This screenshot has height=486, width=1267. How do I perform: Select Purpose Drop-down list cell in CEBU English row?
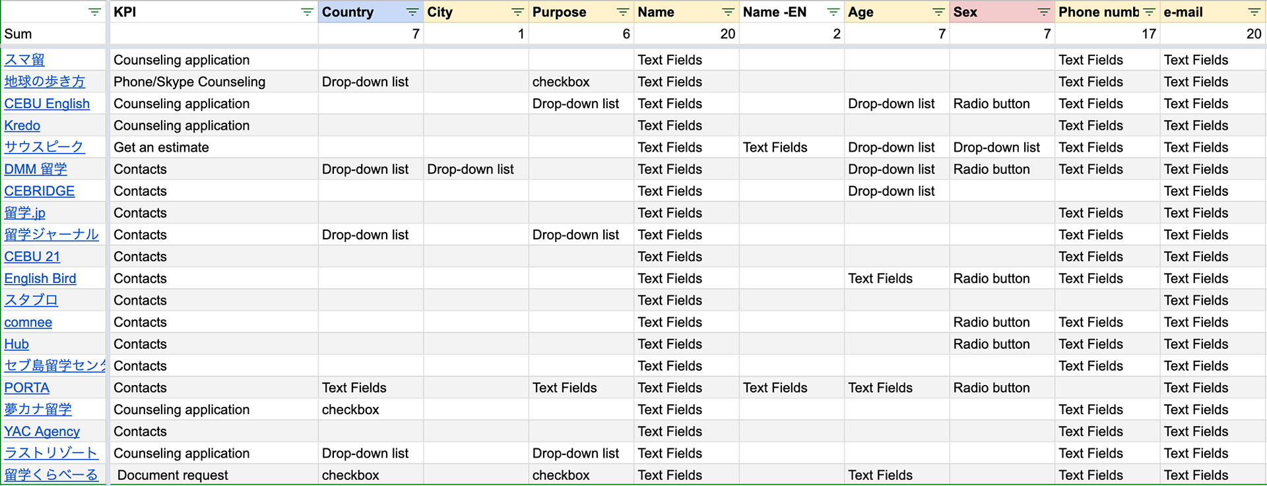[x=581, y=104]
